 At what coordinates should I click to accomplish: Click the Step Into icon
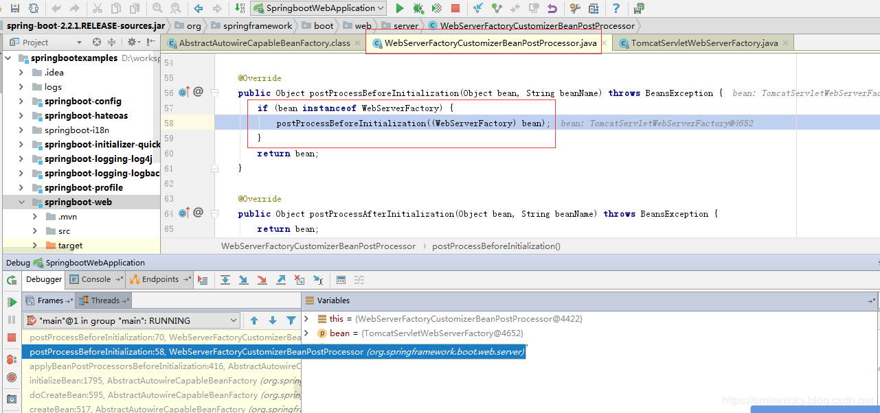click(x=244, y=280)
